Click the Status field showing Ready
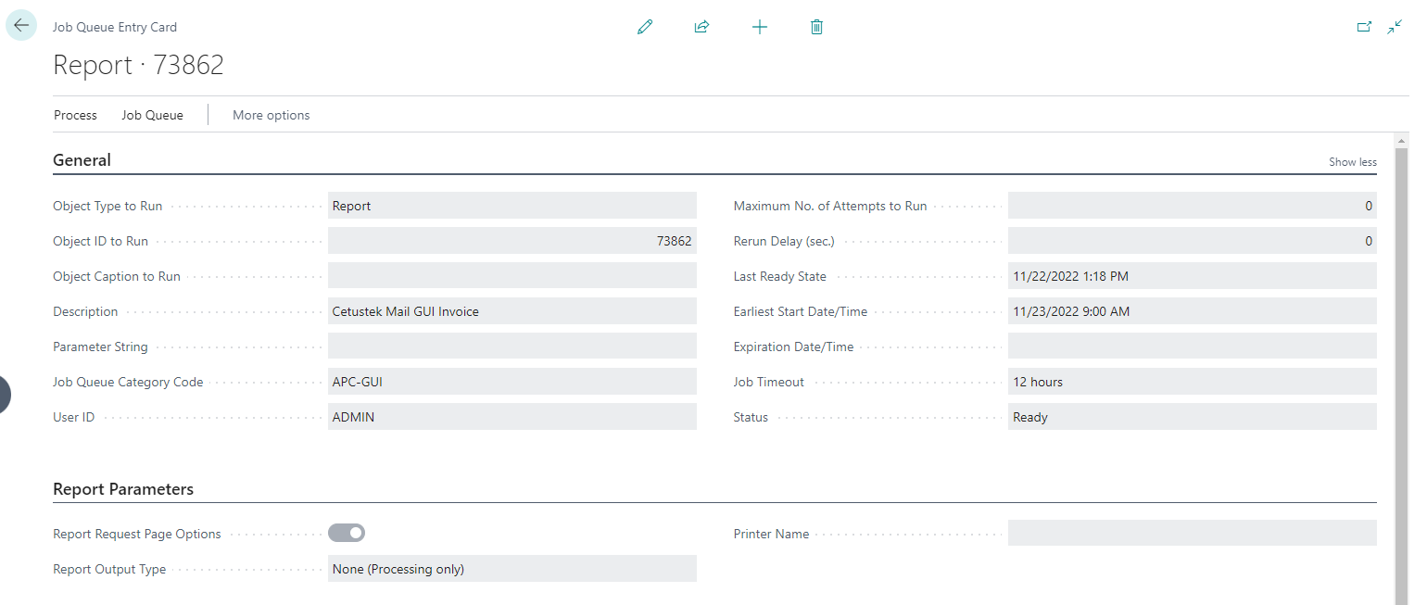This screenshot has height=605, width=1427. 1193,417
